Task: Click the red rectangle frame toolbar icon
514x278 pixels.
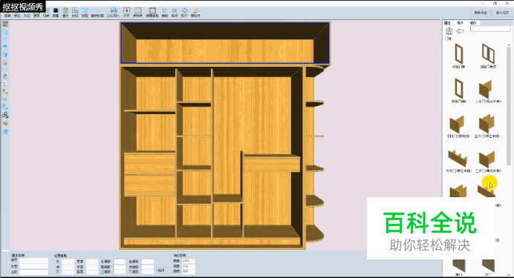Action: click(152, 11)
